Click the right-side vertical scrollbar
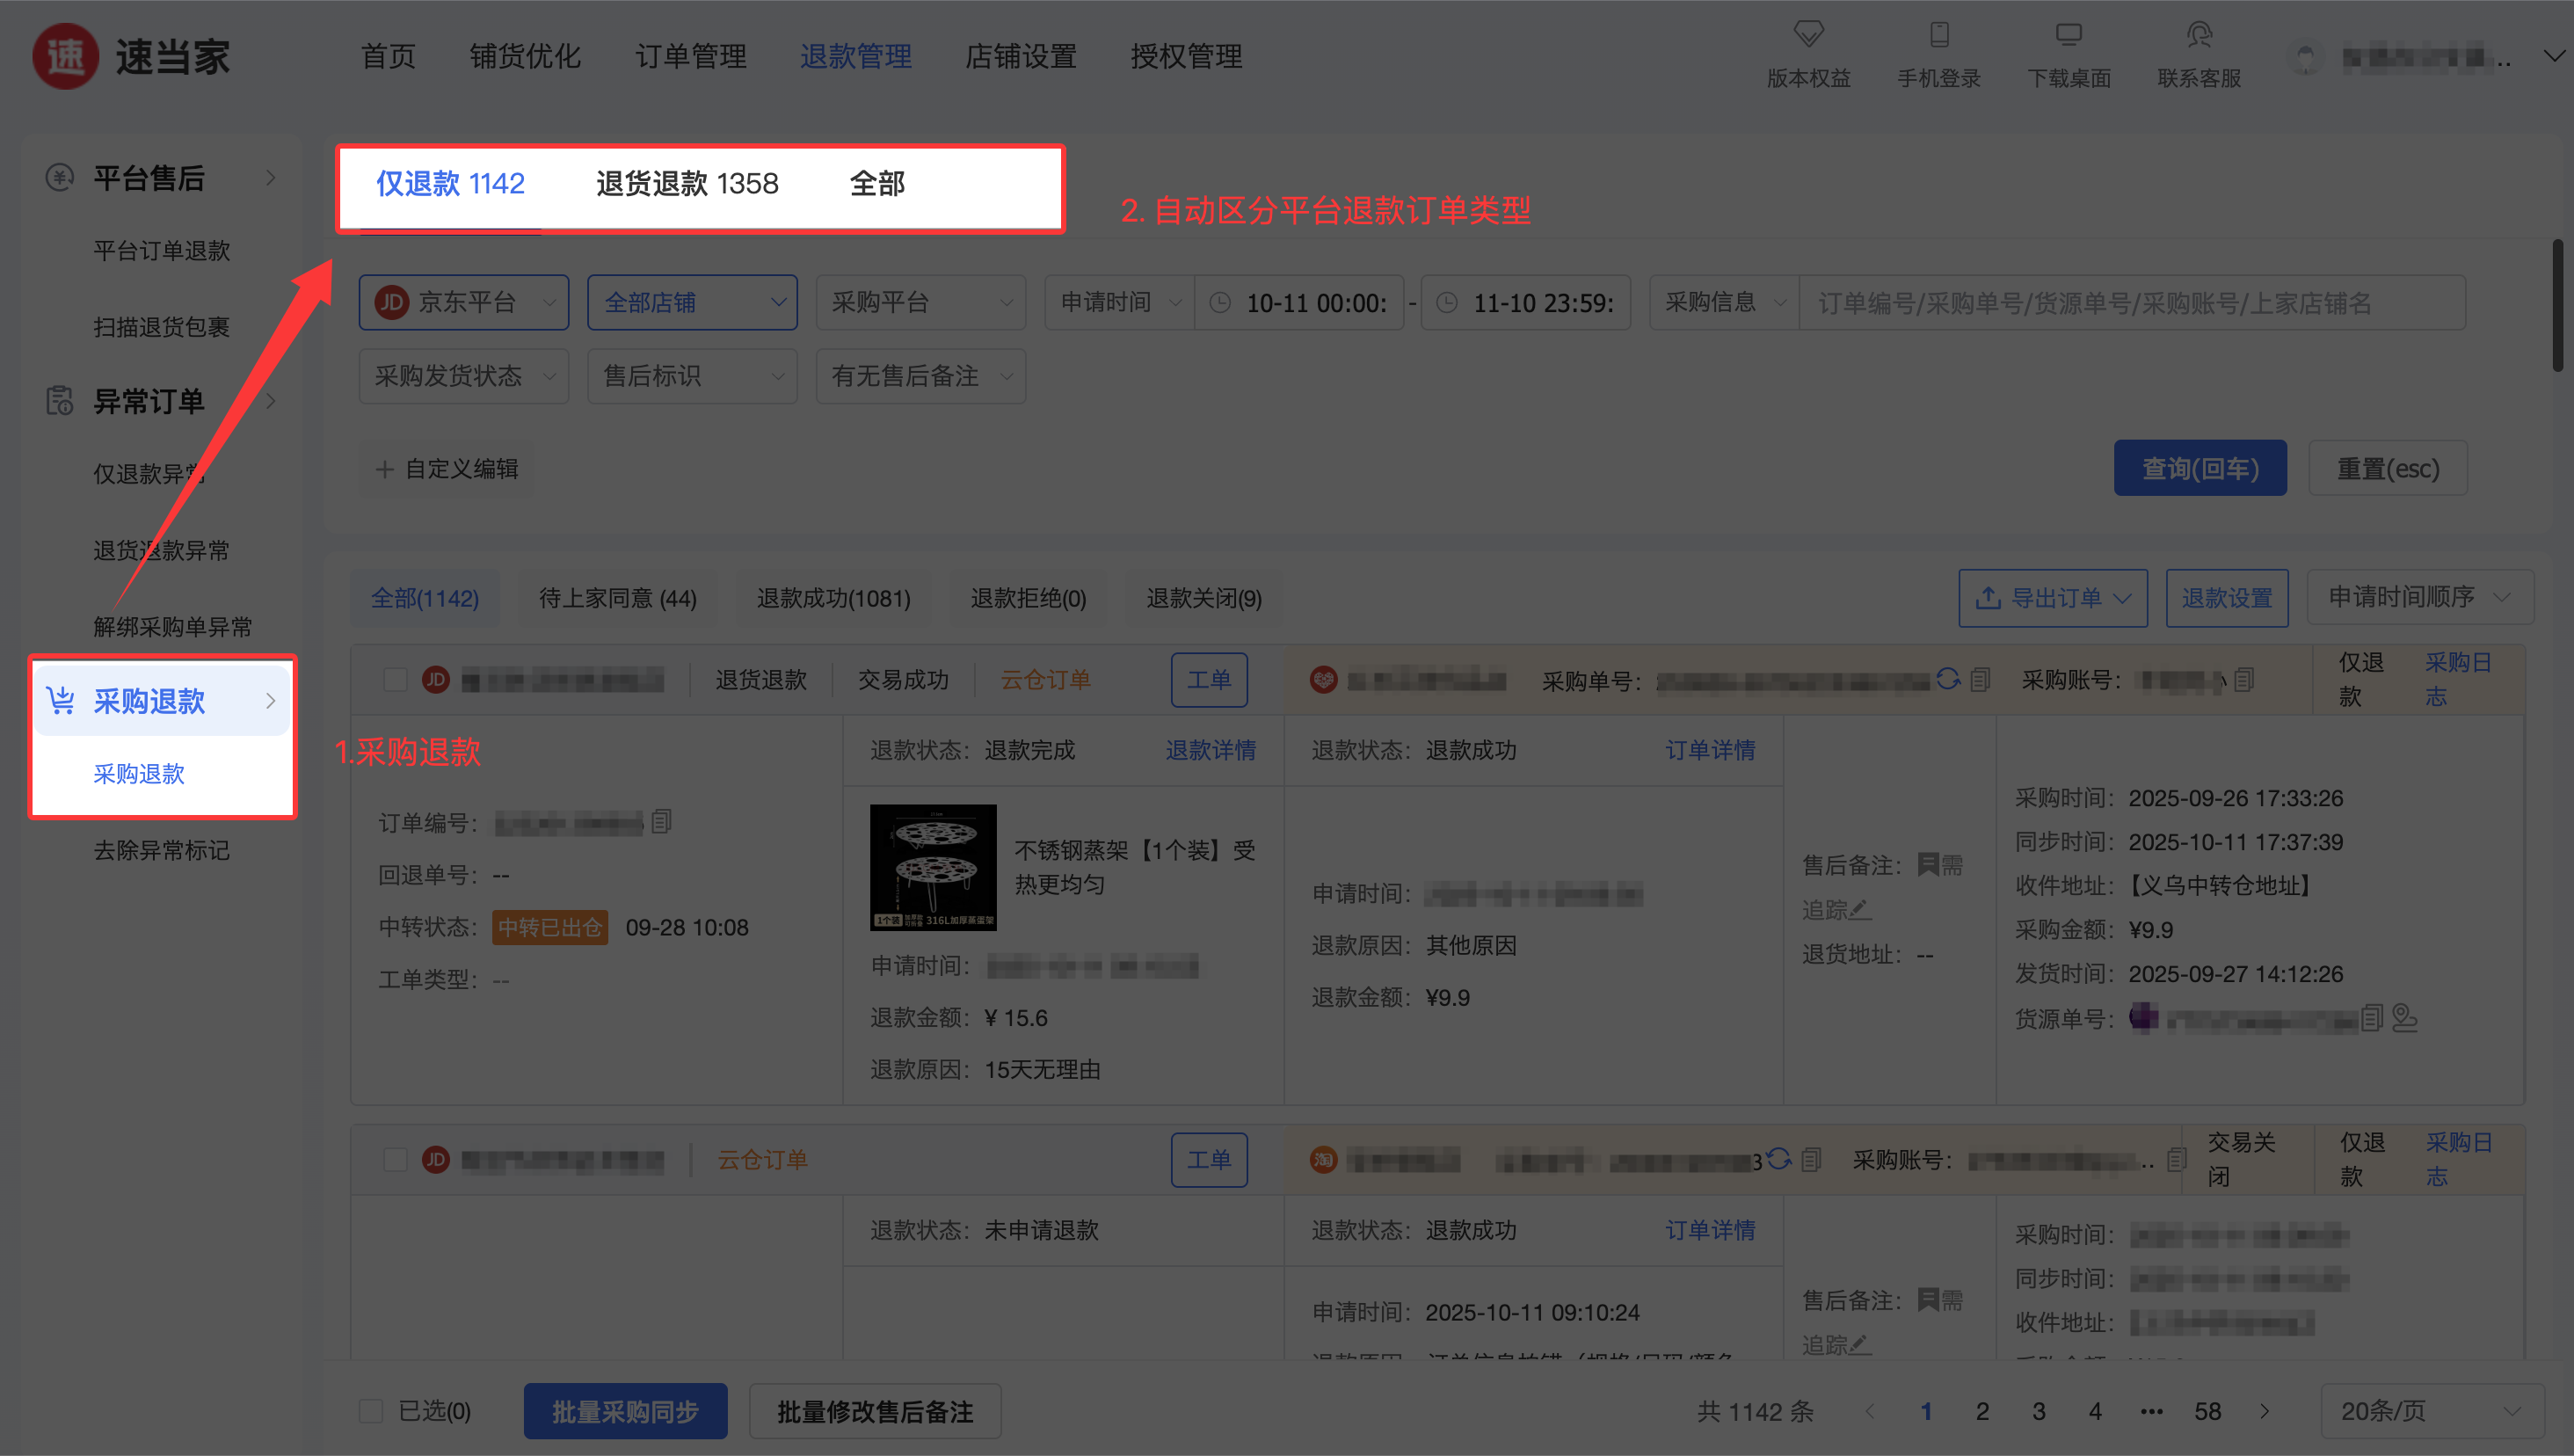 2560,305
